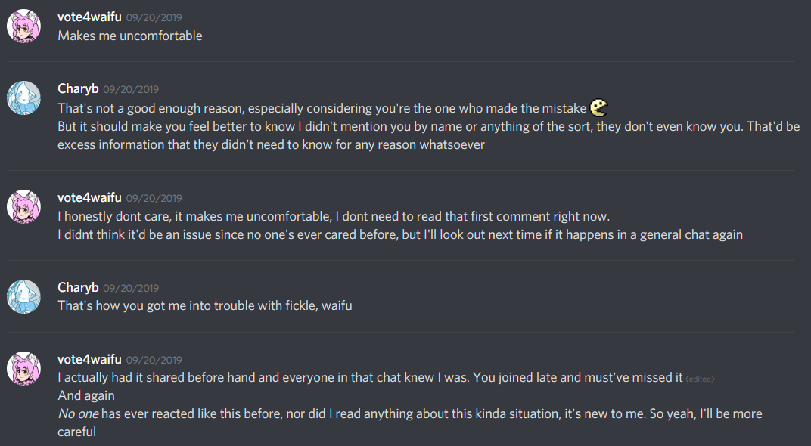Click the "Makes me uncomfortable" message text
Image resolution: width=811 pixels, height=446 pixels.
coord(130,36)
